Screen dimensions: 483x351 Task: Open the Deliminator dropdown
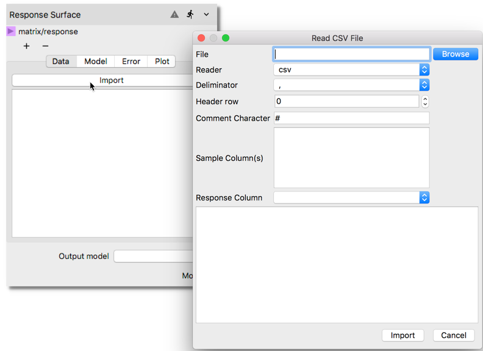pyautogui.click(x=352, y=85)
